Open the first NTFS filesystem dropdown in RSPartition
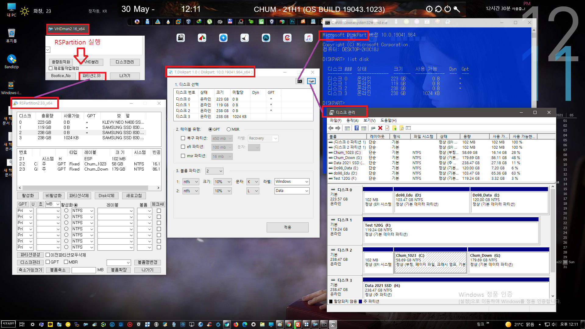The image size is (585, 329). [83, 211]
